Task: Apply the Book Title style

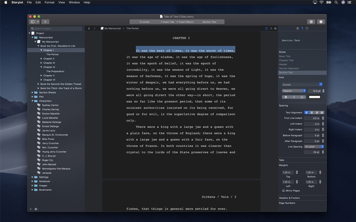Action: click(x=285, y=56)
